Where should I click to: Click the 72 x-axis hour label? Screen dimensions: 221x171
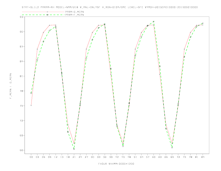coord(178,157)
